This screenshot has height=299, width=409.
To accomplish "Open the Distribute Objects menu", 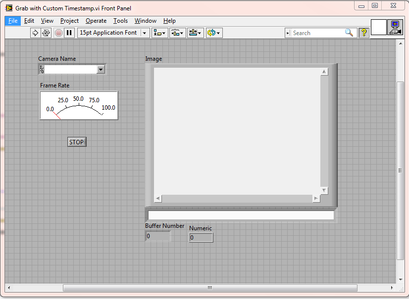I will point(178,33).
